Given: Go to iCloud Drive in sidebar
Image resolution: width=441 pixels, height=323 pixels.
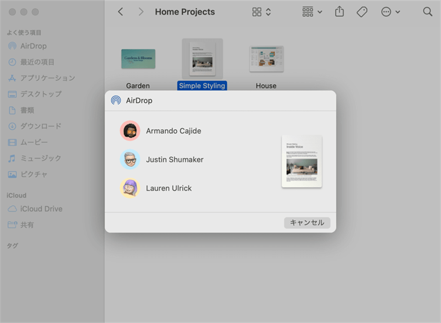Looking at the screenshot, I should pyautogui.click(x=41, y=209).
